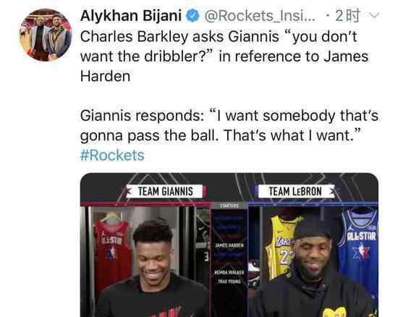The height and width of the screenshot is (317, 398).
Task: Click the James Harden name in starters list
Action: 229,245
